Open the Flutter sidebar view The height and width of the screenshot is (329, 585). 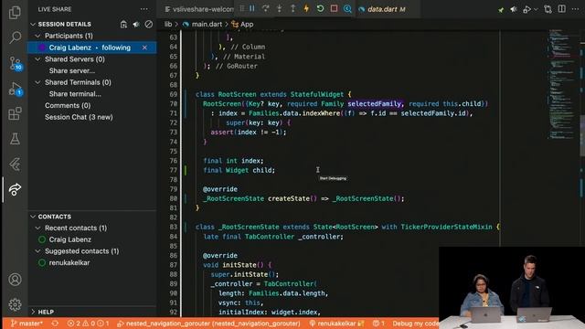click(x=15, y=164)
